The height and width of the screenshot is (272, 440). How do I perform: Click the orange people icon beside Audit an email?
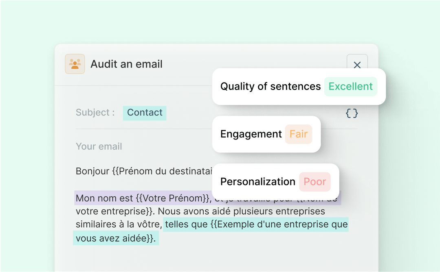pos(75,64)
